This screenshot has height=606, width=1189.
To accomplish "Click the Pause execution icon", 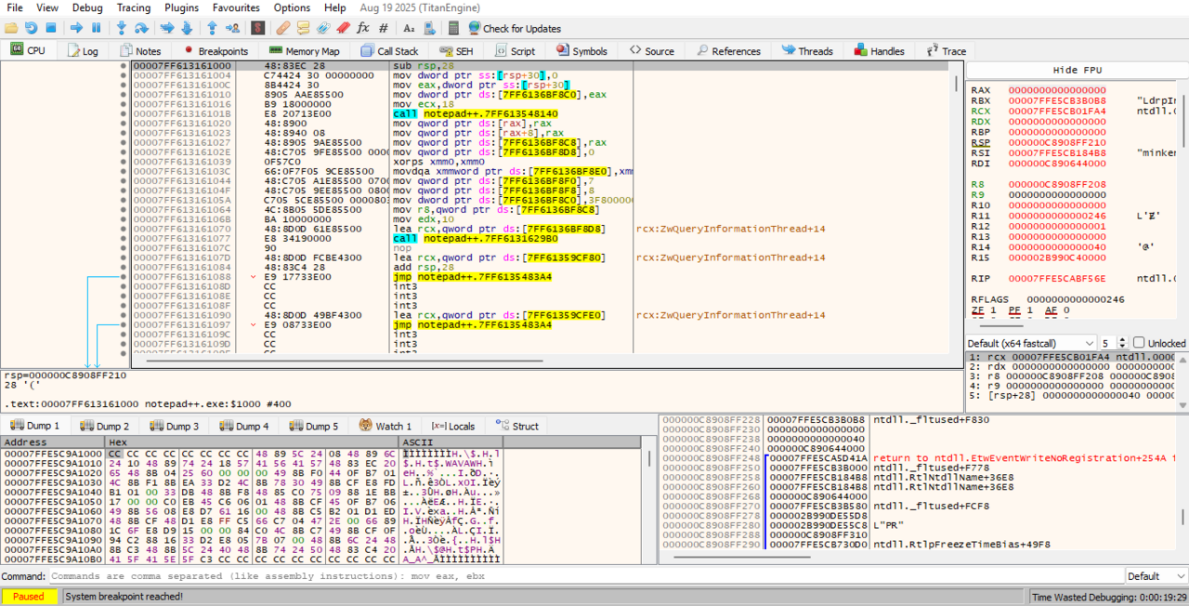I will [96, 28].
